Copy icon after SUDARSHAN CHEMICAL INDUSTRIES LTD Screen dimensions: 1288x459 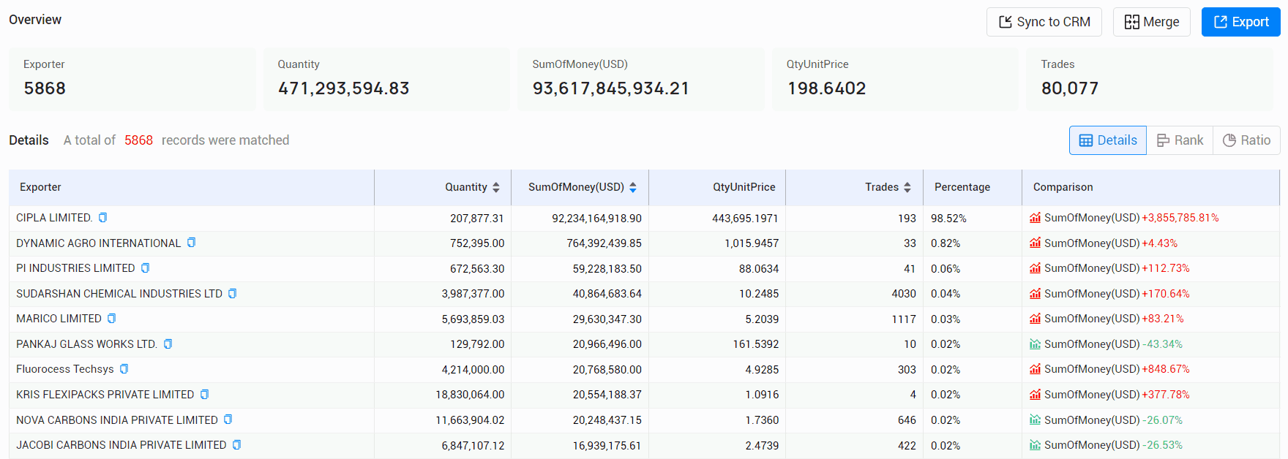(233, 293)
